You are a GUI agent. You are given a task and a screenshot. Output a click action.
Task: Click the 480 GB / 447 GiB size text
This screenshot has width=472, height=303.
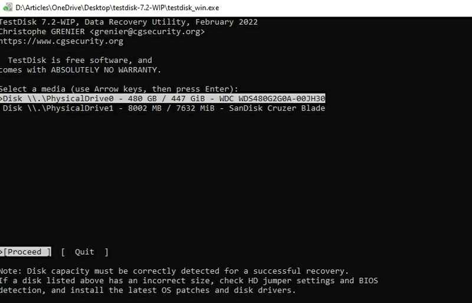166,98
